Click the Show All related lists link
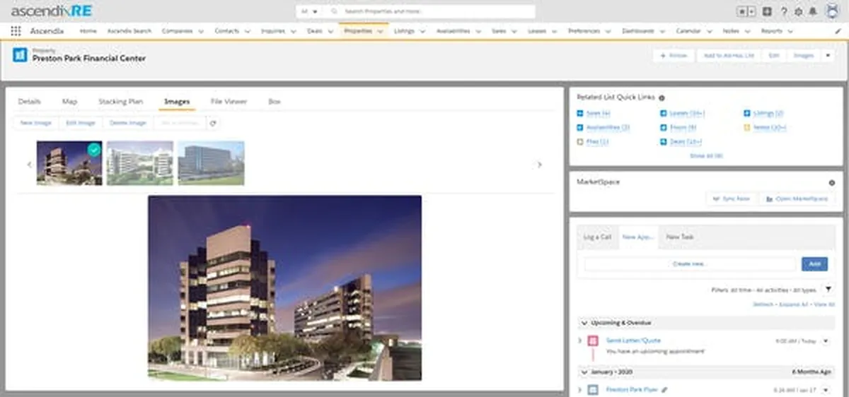The image size is (849, 397). coord(705,155)
